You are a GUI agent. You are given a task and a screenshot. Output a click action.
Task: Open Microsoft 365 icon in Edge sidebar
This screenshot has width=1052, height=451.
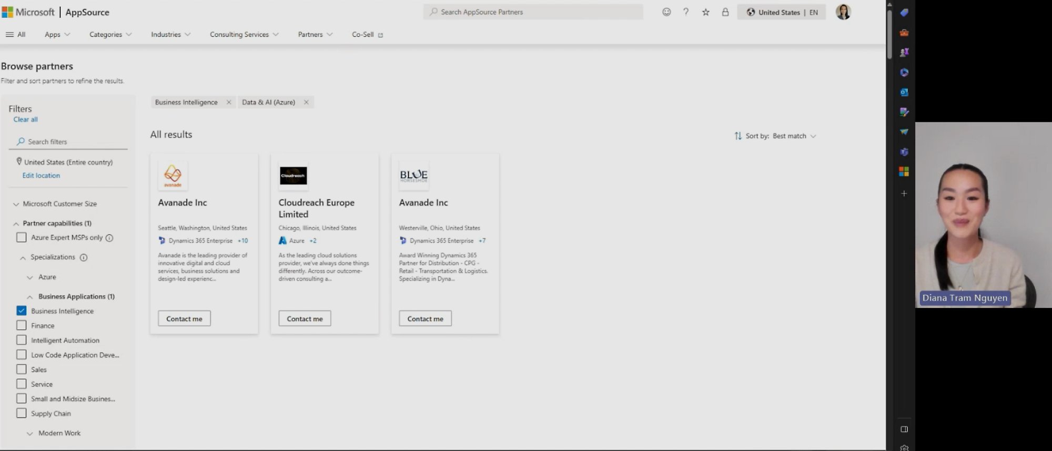(904, 73)
